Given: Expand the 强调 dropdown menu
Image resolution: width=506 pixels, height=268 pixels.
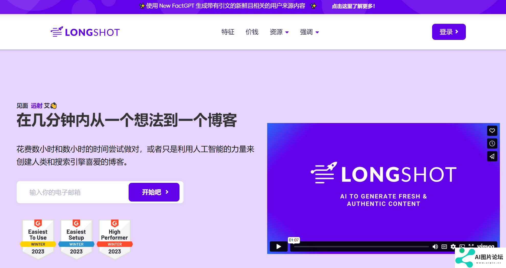Looking at the screenshot, I should click(309, 32).
